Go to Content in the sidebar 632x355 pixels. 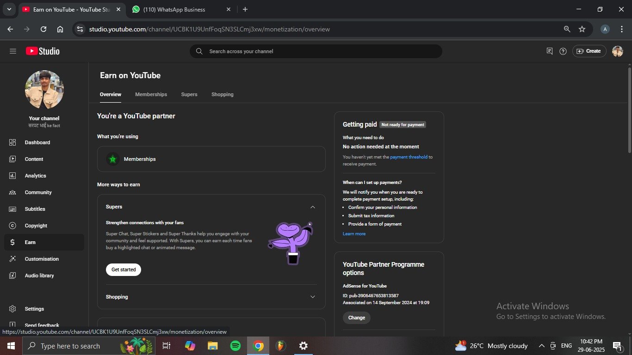pos(44,159)
